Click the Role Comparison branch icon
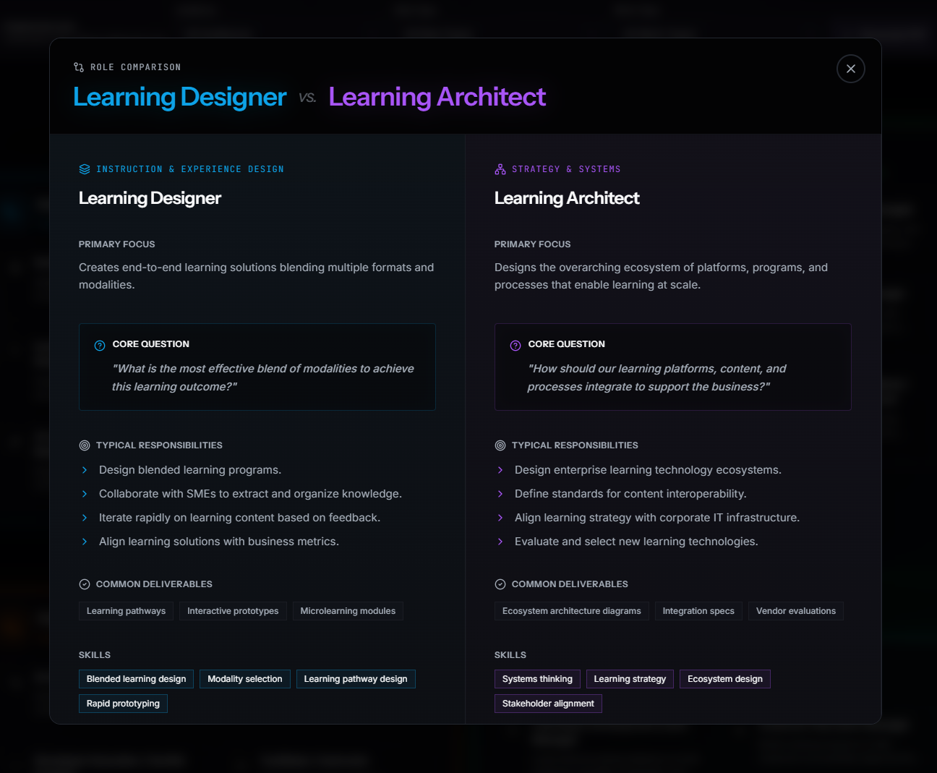937x773 pixels. (79, 67)
